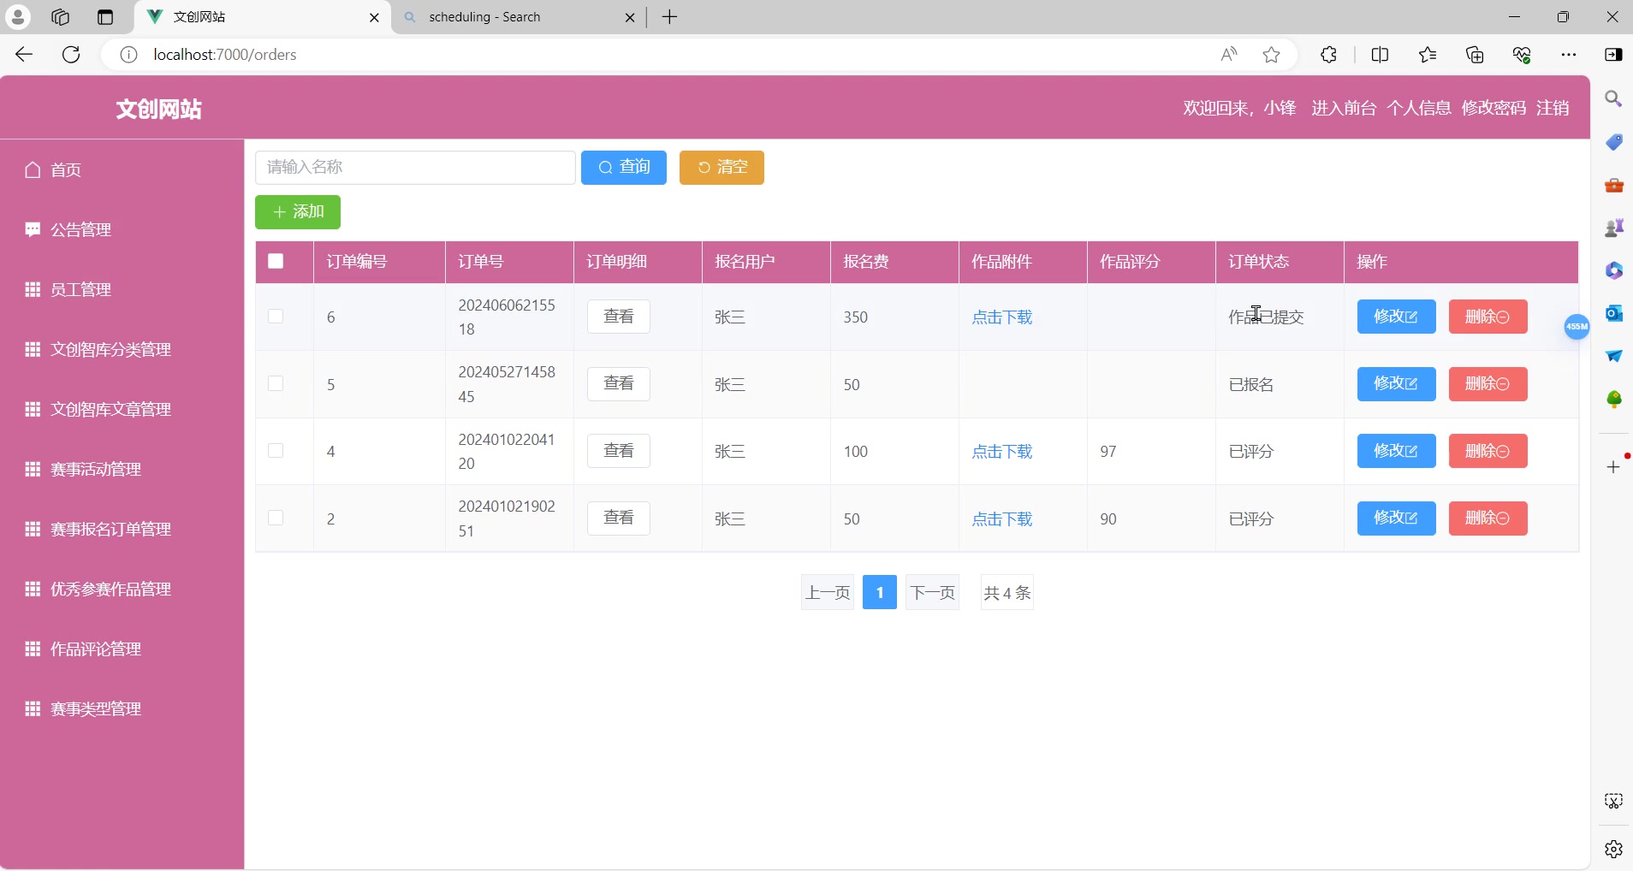Click the Edge sidebar search icon
The image size is (1633, 871).
click(1614, 98)
